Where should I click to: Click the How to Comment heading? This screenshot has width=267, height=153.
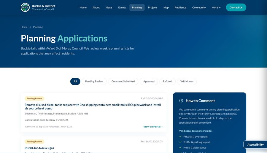pos(200,101)
